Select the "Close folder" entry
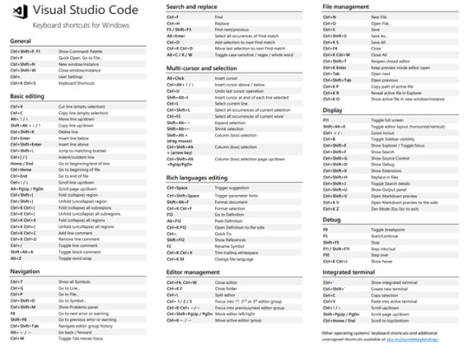Image resolution: width=468 pixels, height=344 pixels. click(x=226, y=289)
